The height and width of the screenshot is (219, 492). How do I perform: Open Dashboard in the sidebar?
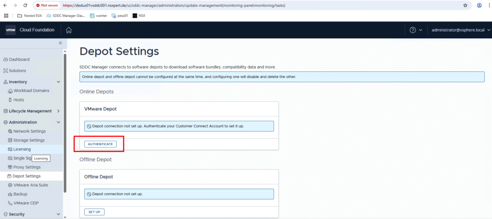(x=19, y=59)
